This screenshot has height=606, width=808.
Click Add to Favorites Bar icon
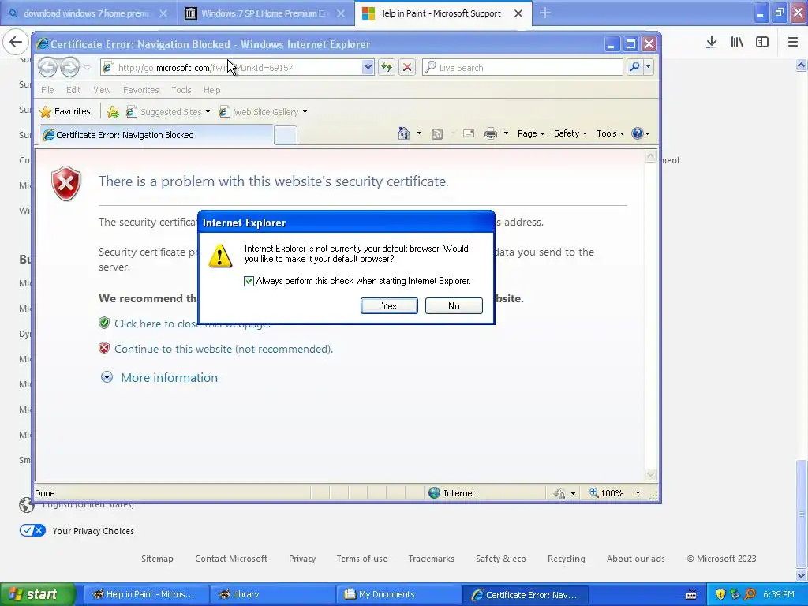(113, 111)
